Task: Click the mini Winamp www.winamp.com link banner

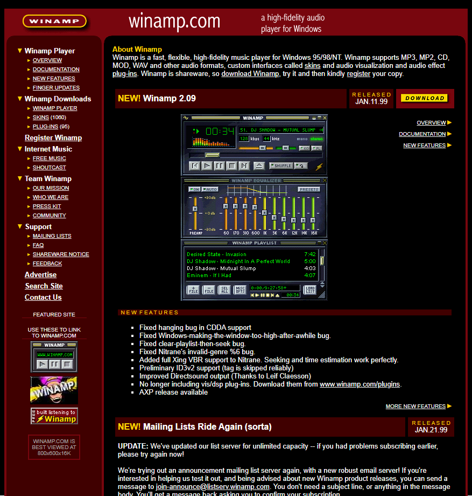Action: (54, 357)
